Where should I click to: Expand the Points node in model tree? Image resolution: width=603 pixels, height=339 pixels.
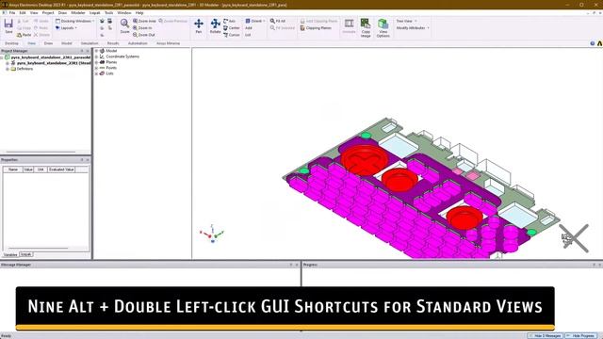click(x=96, y=68)
